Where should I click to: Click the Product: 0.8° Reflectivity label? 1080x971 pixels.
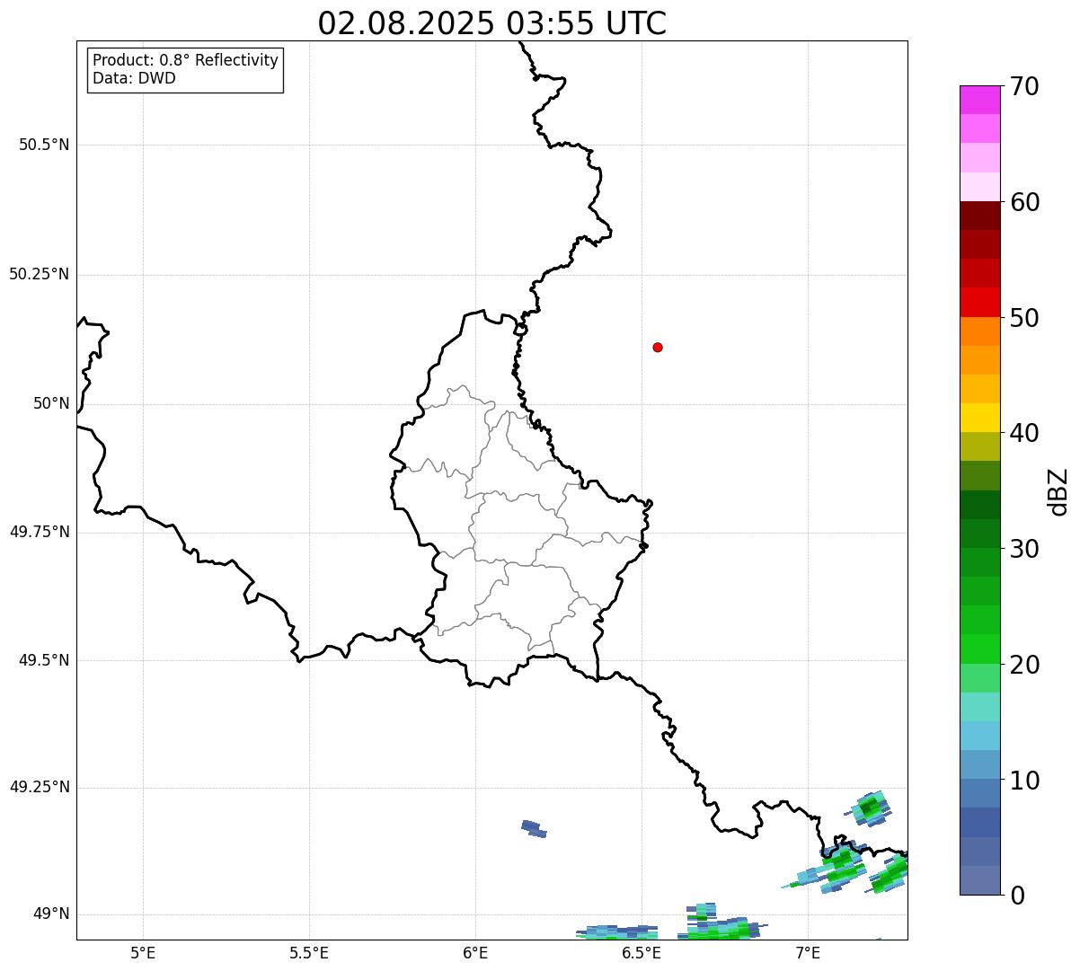(x=185, y=60)
